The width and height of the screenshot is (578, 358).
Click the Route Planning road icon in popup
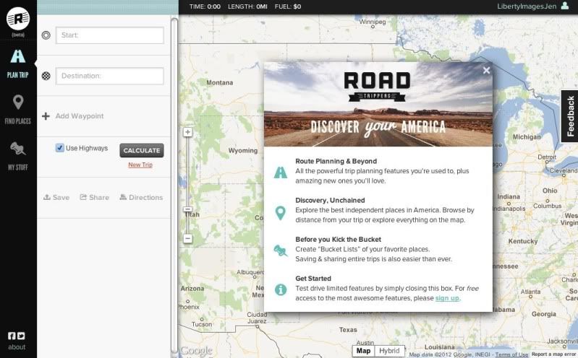[x=281, y=173]
